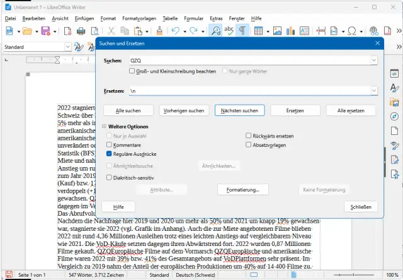Viewport: 403px width, 280px height.
Task: Click the Save document icon in toolbar
Action: pos(45,31)
